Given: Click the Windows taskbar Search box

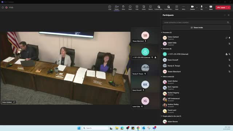Looking at the screenshot, I should pos(95,128).
